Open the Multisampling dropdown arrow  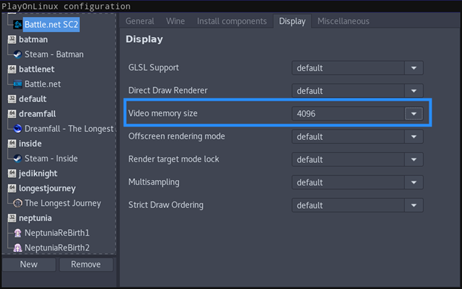414,182
